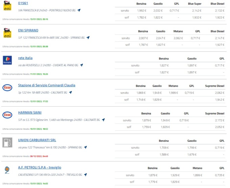230x188 pixels.
Task: Click self Blue Diesel price 1,922 €
Action: click(x=220, y=18)
